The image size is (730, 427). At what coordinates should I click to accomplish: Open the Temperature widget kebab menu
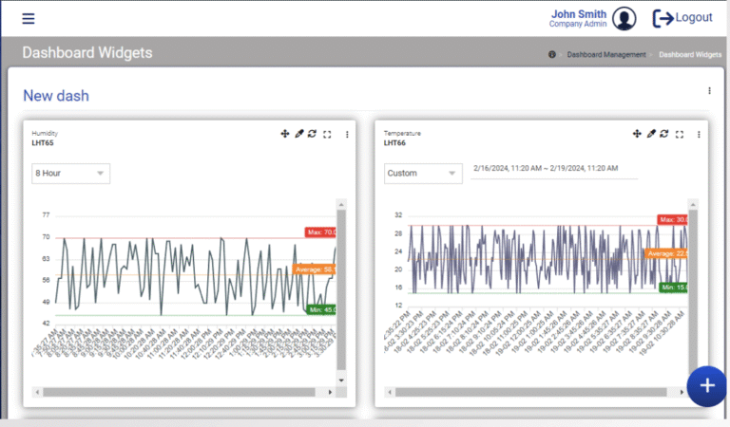(x=699, y=135)
